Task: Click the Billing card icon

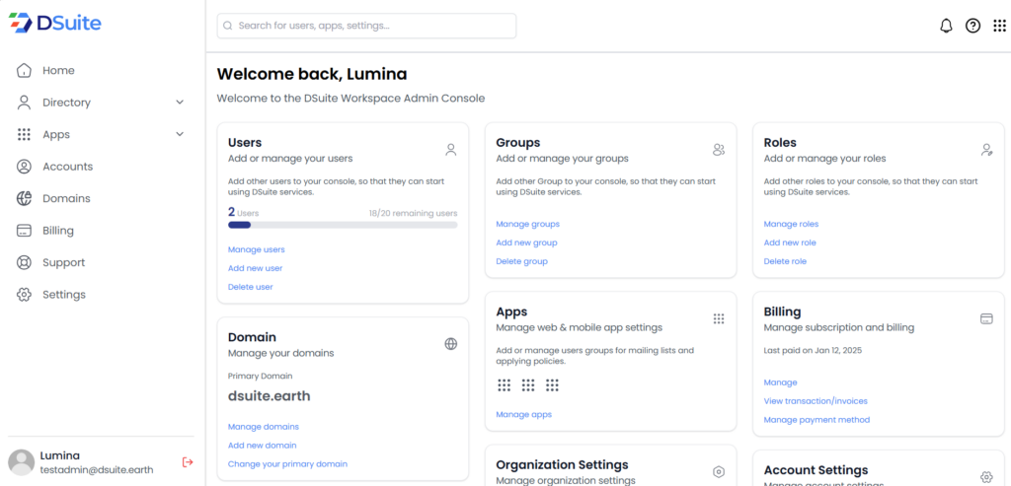Action: click(x=985, y=318)
